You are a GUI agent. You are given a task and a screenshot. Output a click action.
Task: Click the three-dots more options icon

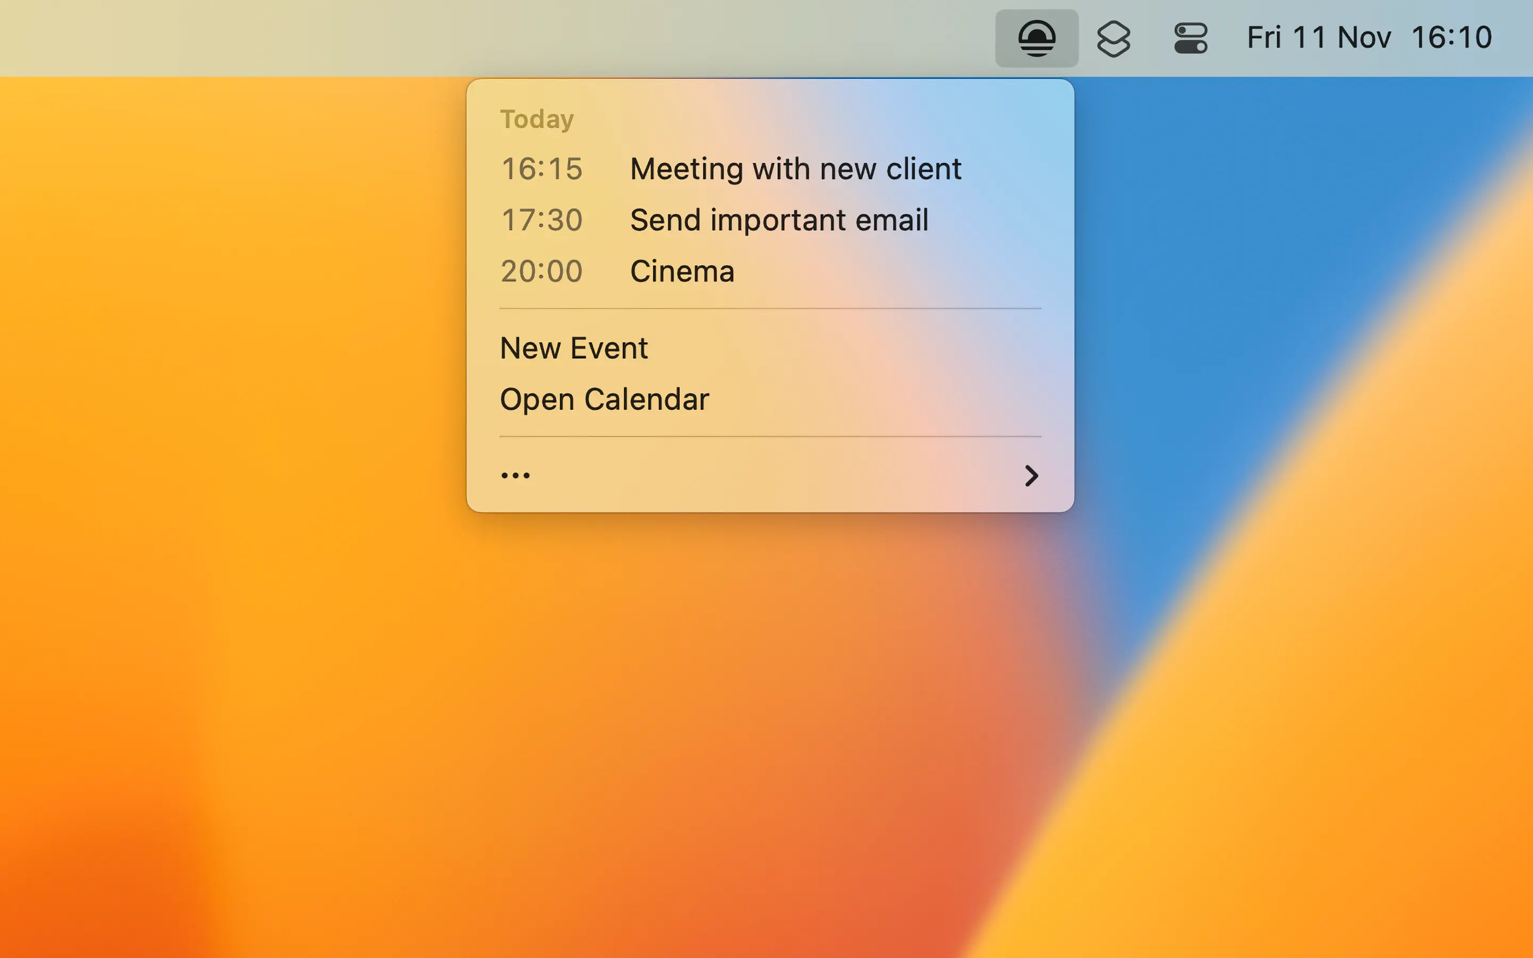515,475
